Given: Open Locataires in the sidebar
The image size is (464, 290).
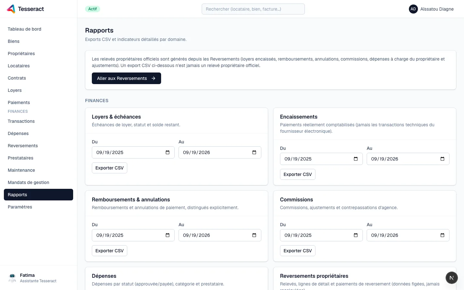Looking at the screenshot, I should click(x=38, y=66).
